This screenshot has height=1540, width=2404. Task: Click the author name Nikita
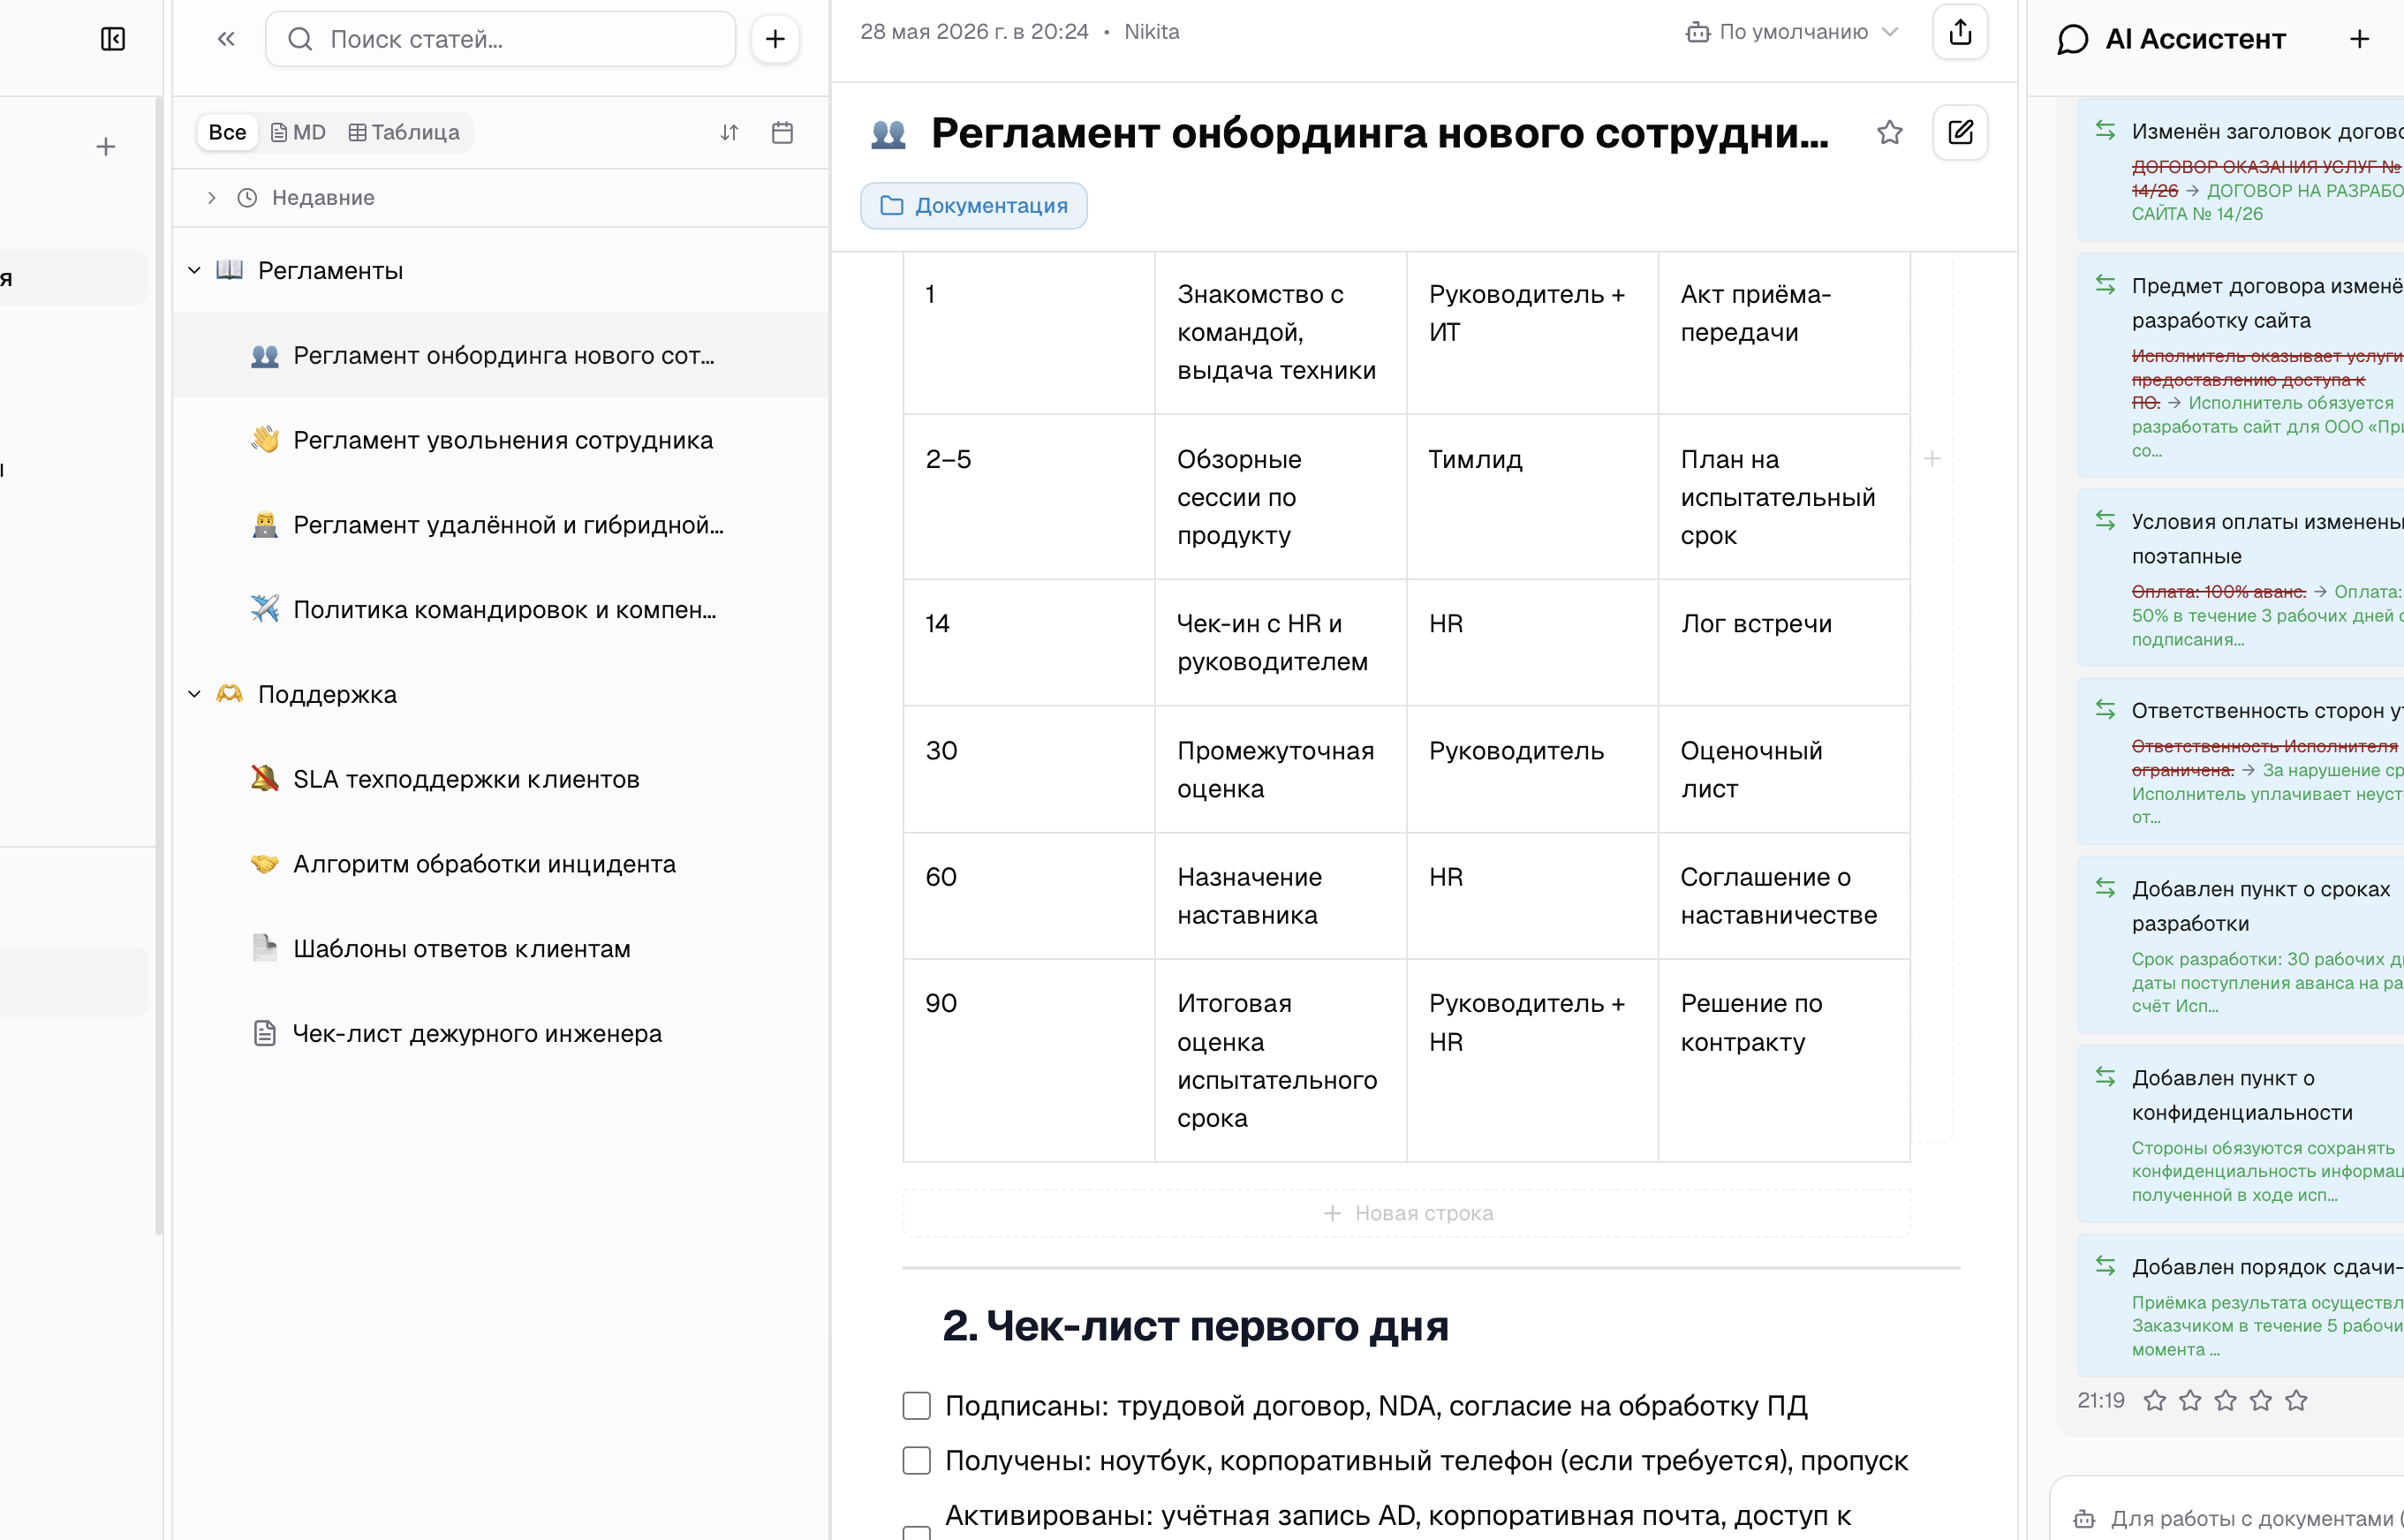click(x=1151, y=32)
